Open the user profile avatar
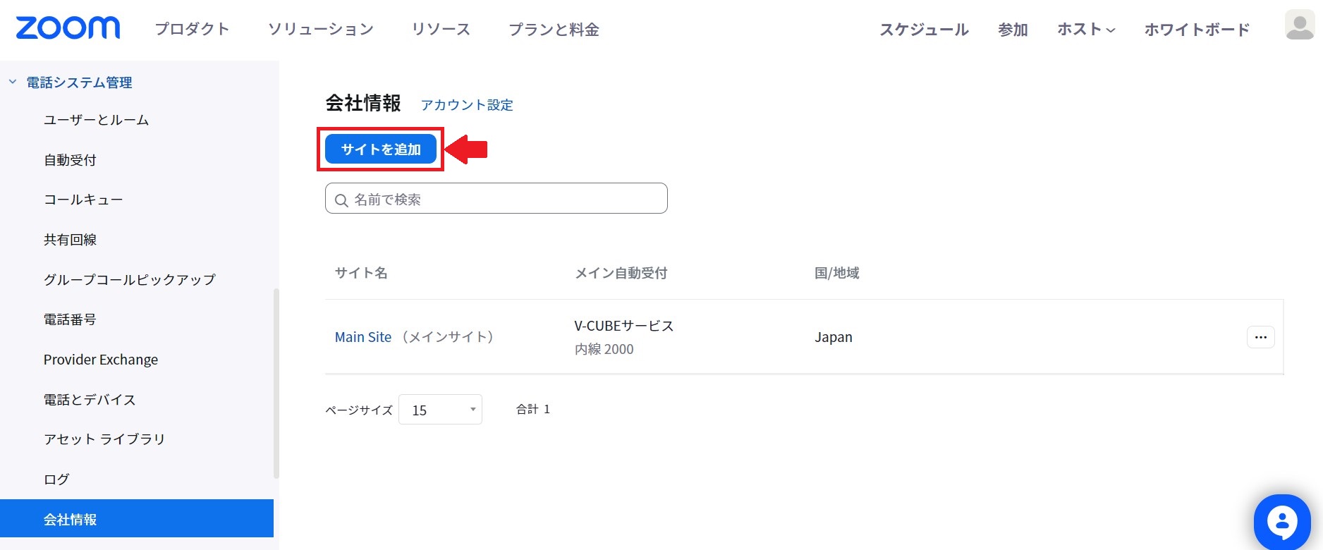Screen dimensions: 1323x550 click(1299, 25)
